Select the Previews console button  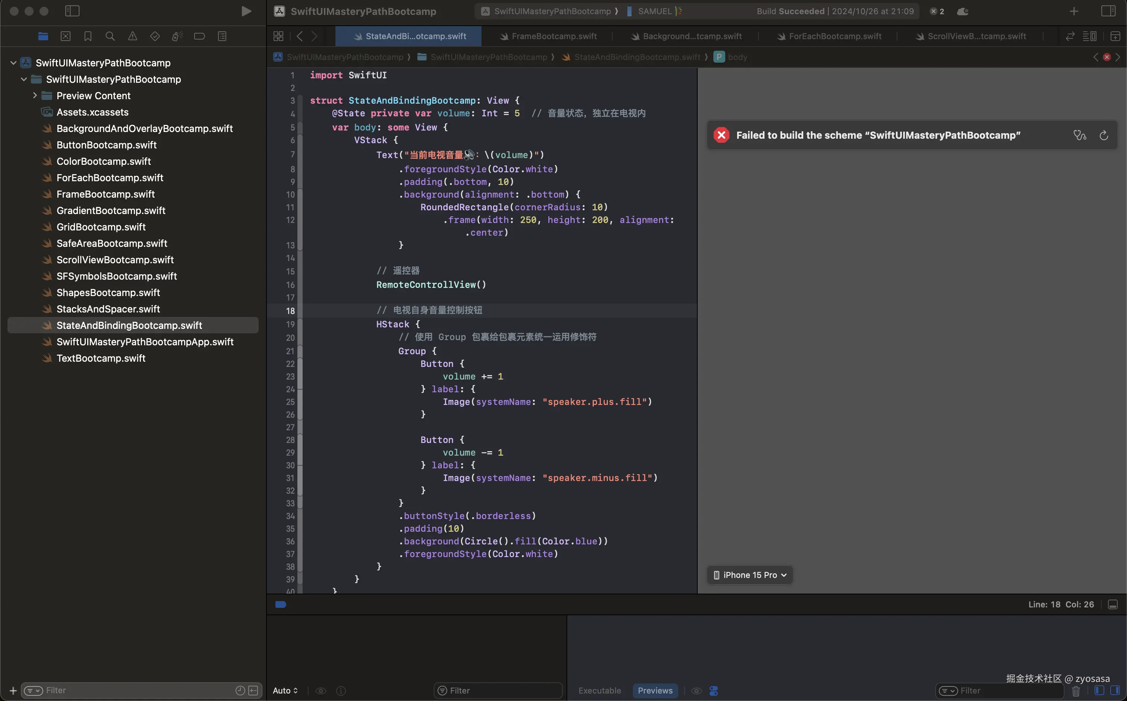point(655,690)
